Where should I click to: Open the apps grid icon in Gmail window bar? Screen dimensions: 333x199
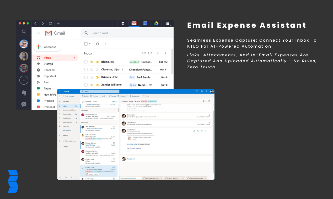(168, 23)
